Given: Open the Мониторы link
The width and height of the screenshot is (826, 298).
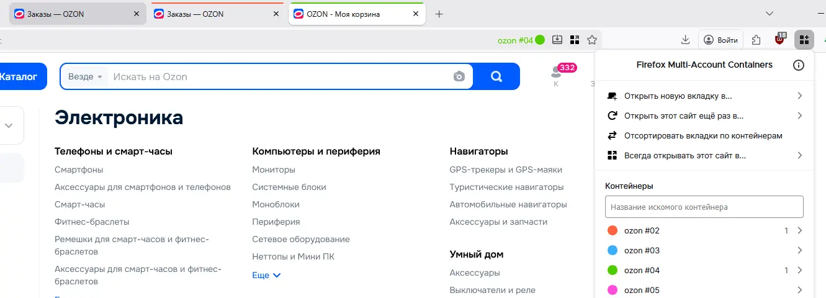Looking at the screenshot, I should 274,169.
